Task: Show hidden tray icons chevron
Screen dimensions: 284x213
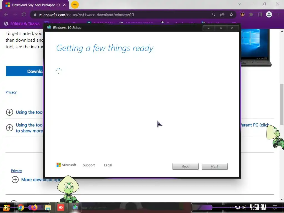Action: [x=230, y=207]
